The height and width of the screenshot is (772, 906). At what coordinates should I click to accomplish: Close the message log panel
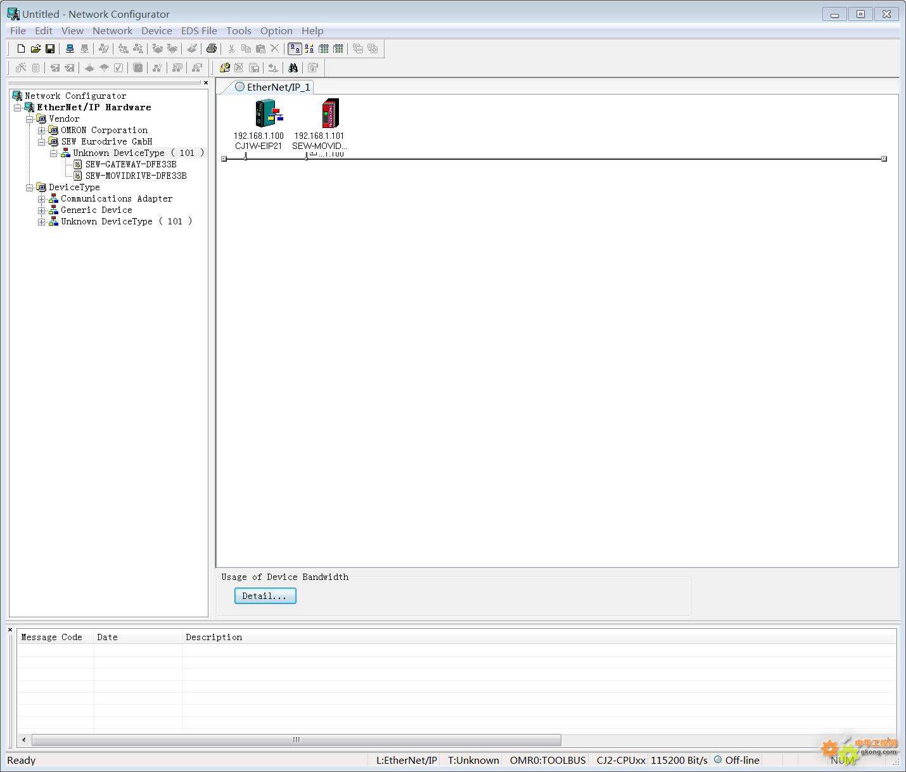(x=10, y=629)
